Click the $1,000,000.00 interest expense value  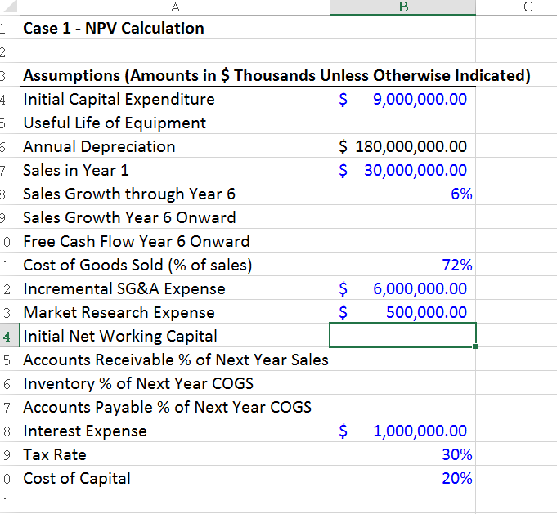402,431
